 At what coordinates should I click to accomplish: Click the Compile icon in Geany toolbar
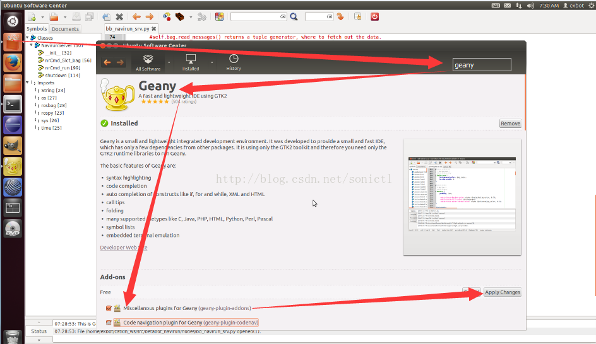pyautogui.click(x=167, y=16)
